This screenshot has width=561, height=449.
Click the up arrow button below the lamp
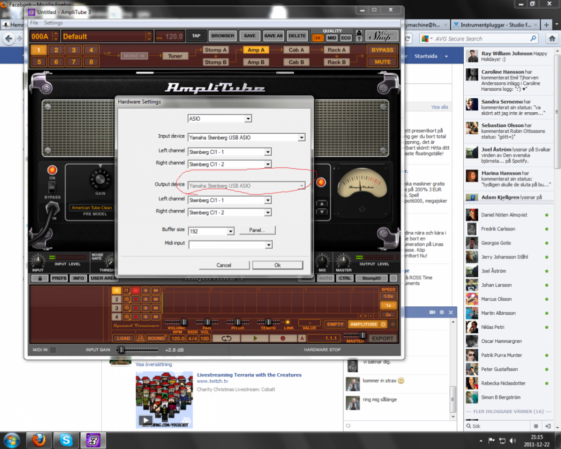(322, 204)
